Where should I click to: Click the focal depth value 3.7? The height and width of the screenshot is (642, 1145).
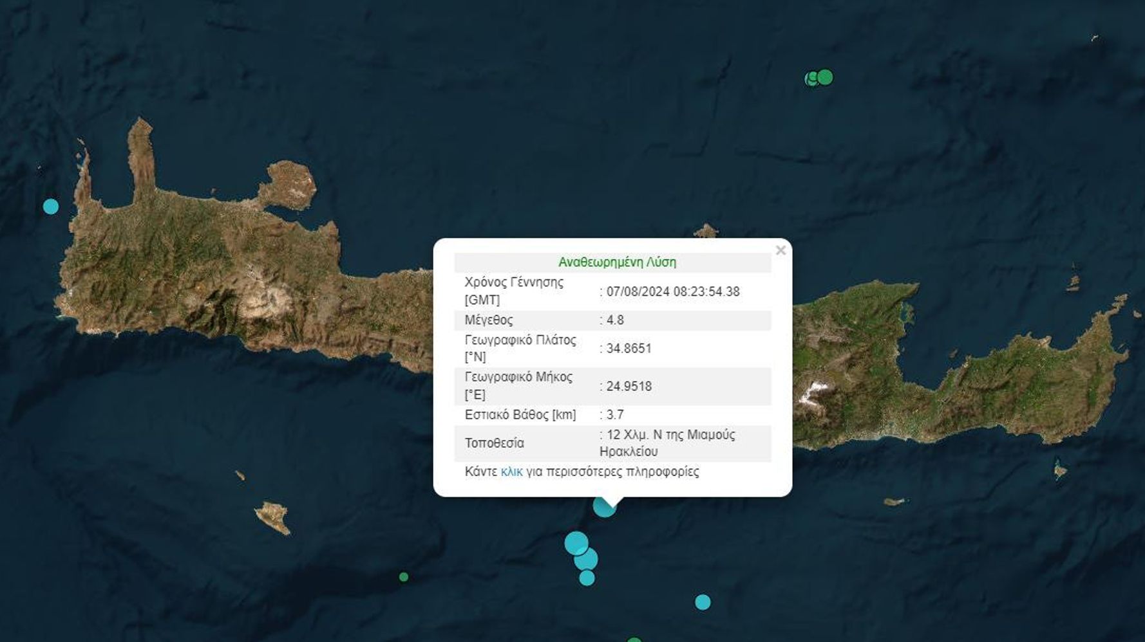(x=615, y=414)
